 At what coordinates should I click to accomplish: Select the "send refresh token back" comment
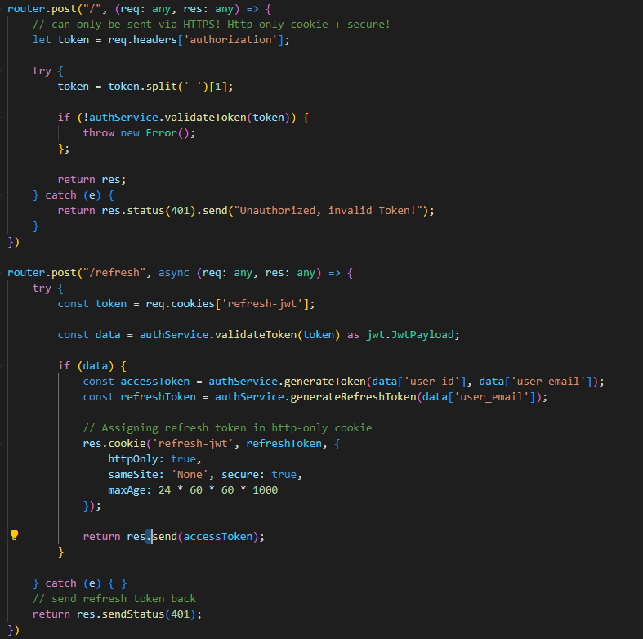tap(114, 599)
